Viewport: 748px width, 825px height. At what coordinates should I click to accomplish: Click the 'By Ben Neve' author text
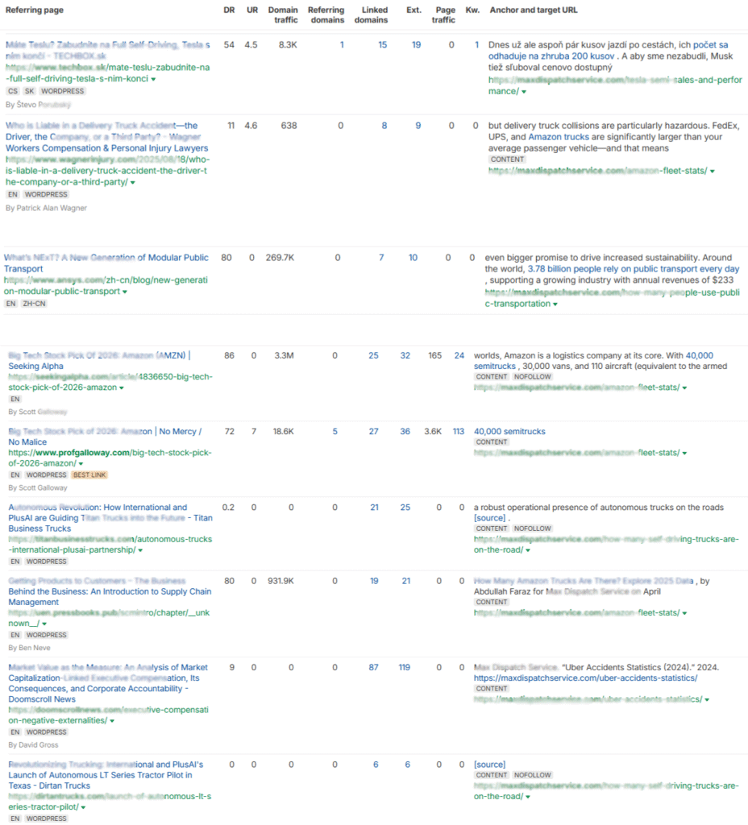point(30,649)
